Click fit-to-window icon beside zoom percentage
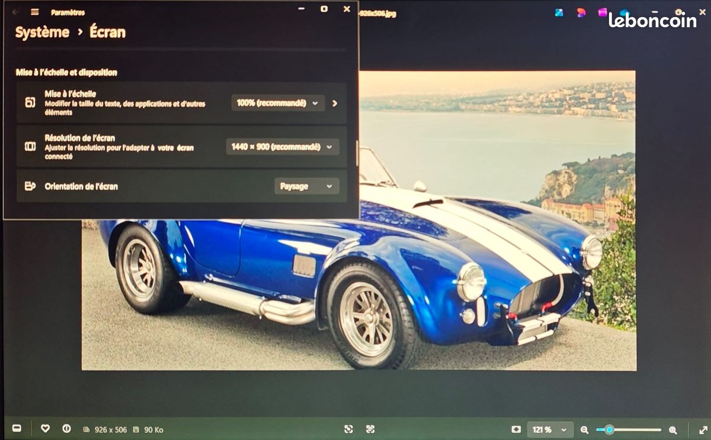This screenshot has width=711, height=440. 516,429
